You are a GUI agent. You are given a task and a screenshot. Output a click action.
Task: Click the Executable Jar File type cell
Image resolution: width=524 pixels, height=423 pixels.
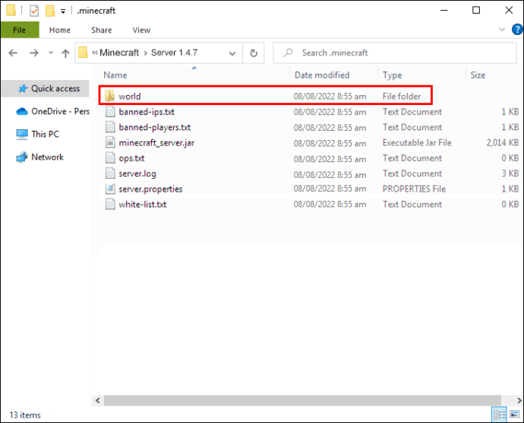[417, 143]
